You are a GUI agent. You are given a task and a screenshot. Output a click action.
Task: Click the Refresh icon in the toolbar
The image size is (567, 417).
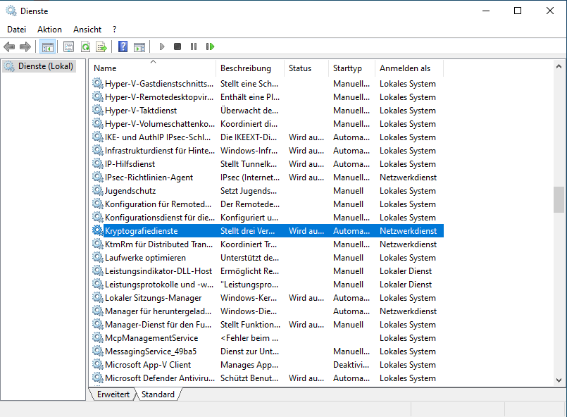tap(85, 46)
